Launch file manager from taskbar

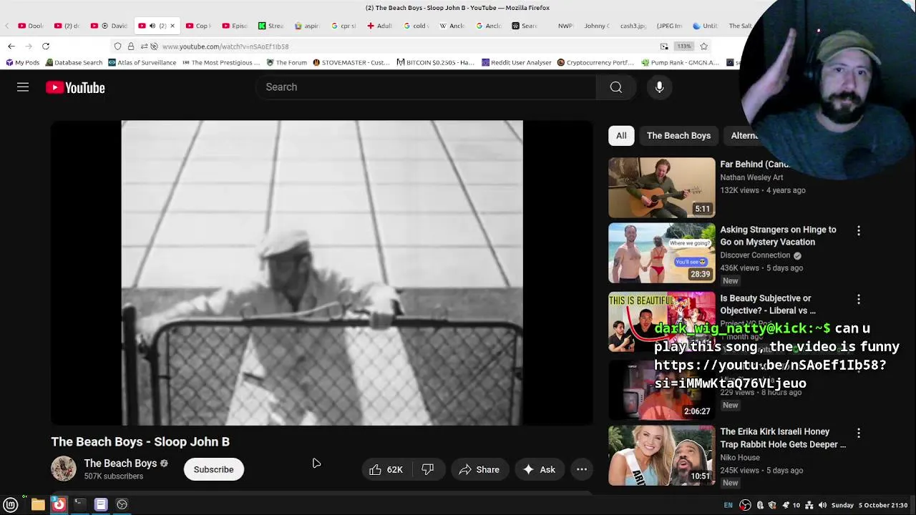38,504
